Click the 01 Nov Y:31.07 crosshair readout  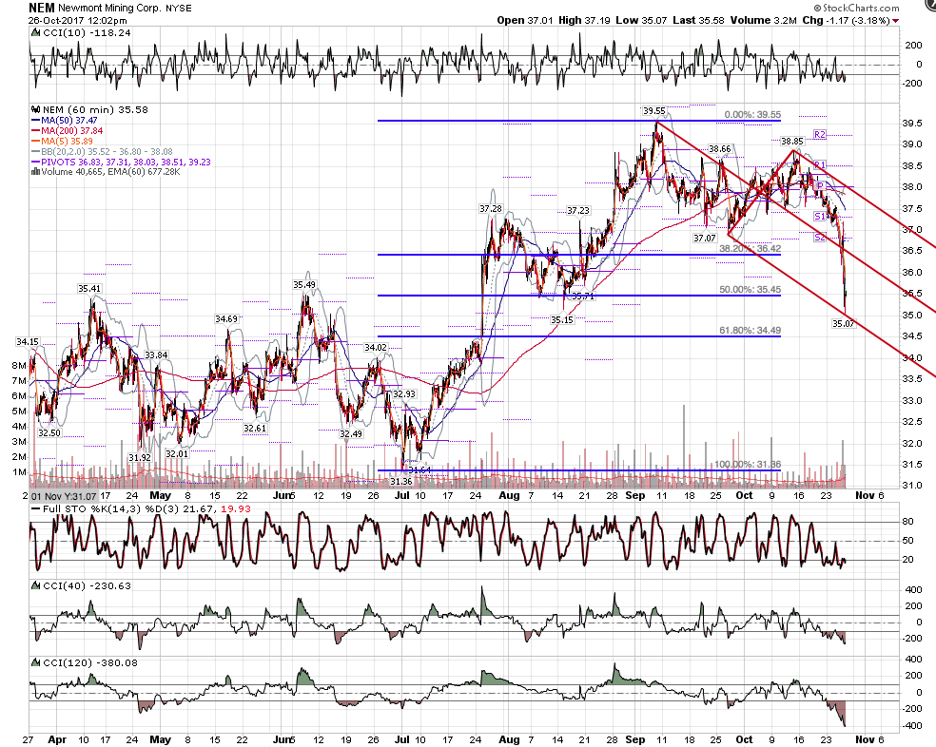64,496
